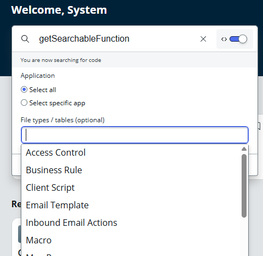Turn off the code search toggle switch
This screenshot has width=263, height=256.
pyautogui.click(x=238, y=39)
